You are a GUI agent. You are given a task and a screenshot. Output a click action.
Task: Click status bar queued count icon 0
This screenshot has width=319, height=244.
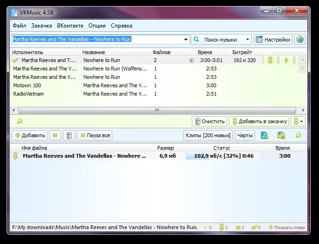click(208, 228)
